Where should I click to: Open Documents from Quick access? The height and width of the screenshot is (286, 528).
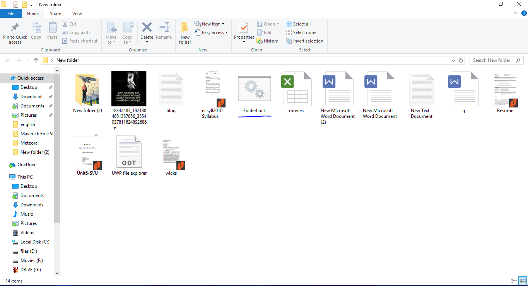[x=32, y=106]
